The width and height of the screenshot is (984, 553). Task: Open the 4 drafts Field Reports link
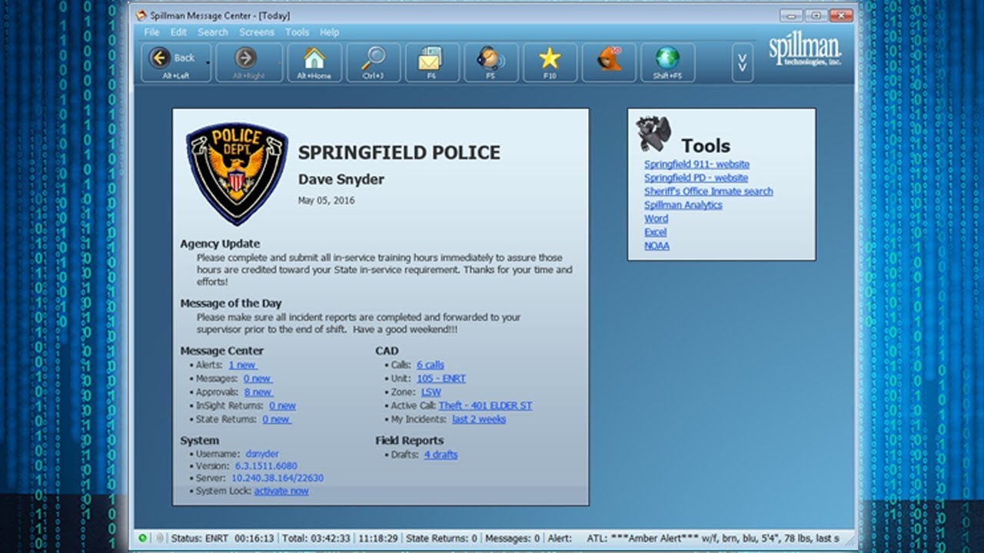click(440, 455)
